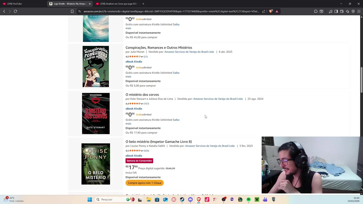Screen dimensions: 363x204
Task: Open the Brave VPN shield icon
Action: pos(353,11)
